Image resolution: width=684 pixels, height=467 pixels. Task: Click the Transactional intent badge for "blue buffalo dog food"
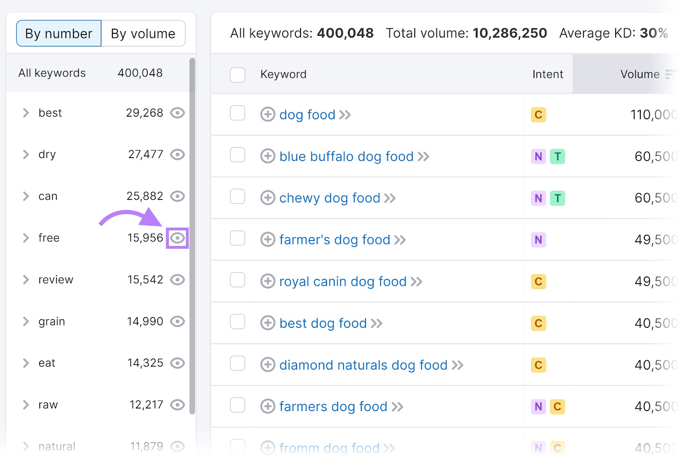(x=558, y=156)
